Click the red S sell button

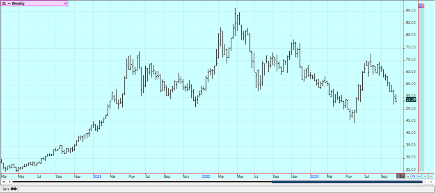423,6
